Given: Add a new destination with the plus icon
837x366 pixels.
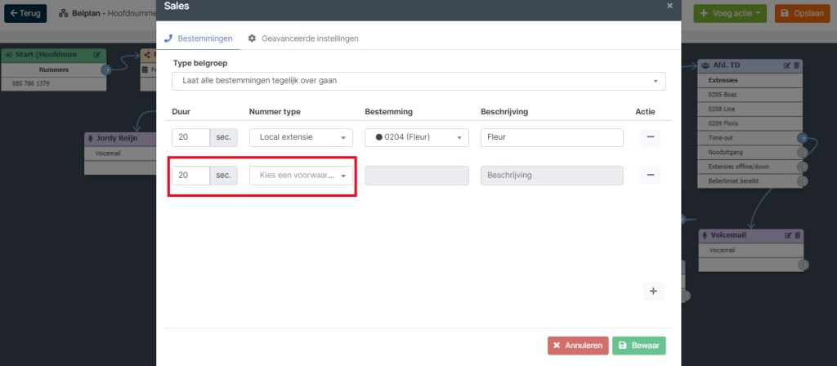Looking at the screenshot, I should coord(653,292).
